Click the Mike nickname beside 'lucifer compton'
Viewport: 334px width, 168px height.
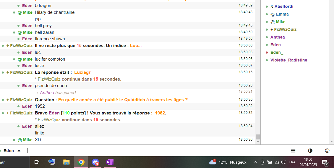(28, 59)
